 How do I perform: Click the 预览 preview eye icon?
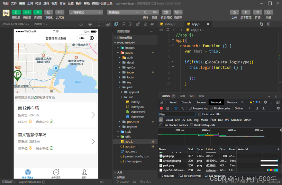[155, 12]
